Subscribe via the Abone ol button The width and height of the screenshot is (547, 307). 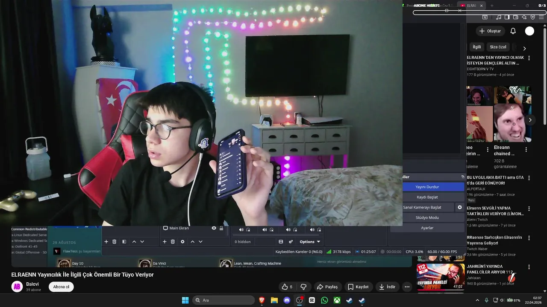click(x=61, y=287)
